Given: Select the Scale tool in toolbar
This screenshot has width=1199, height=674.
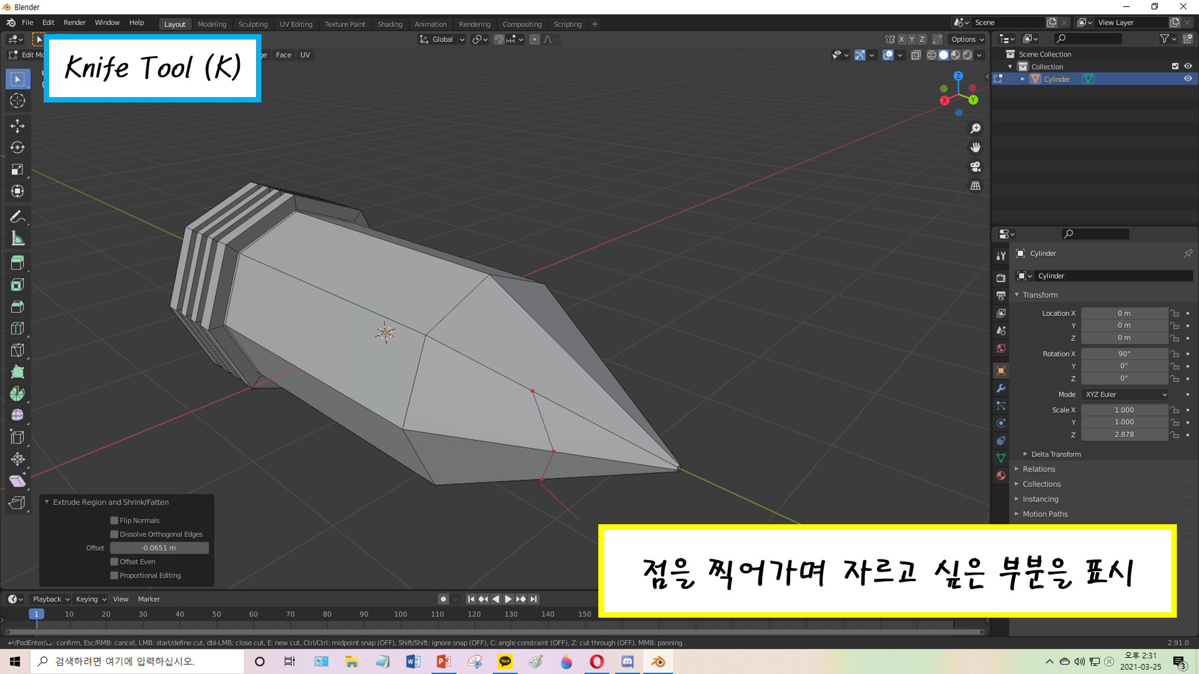Looking at the screenshot, I should click(x=17, y=170).
